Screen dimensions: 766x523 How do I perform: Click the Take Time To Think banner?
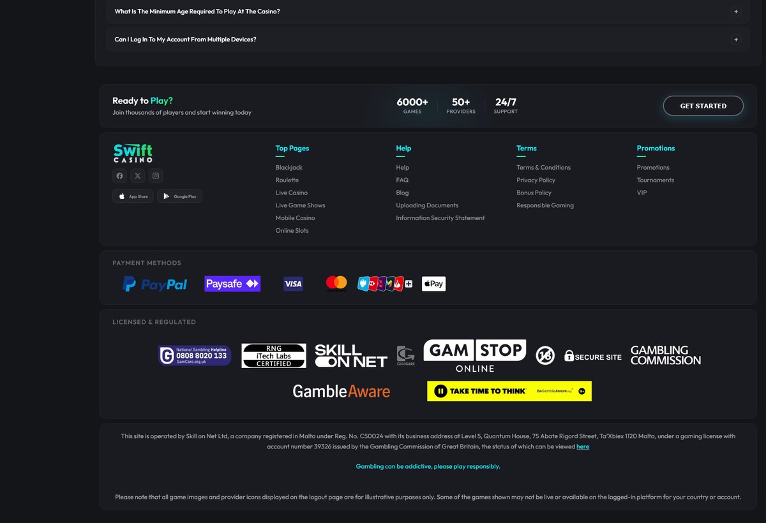(x=509, y=391)
